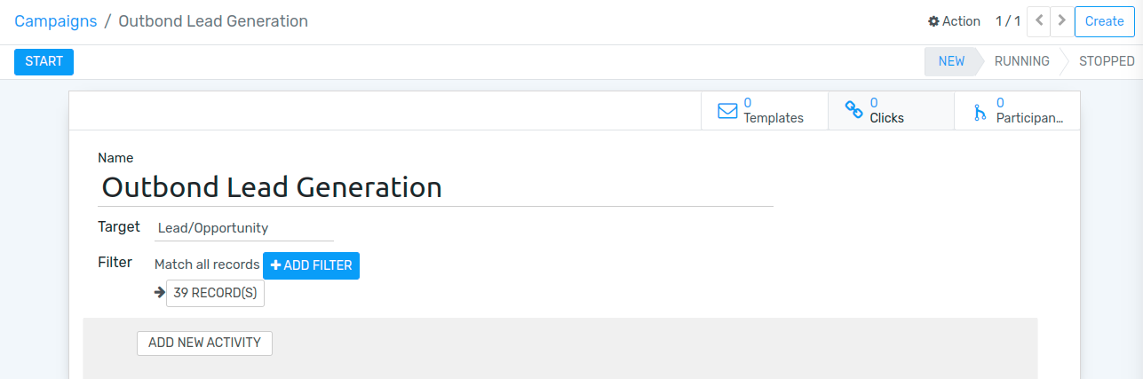Click the arrow icon beside 39 RECORD(S)

(x=160, y=292)
